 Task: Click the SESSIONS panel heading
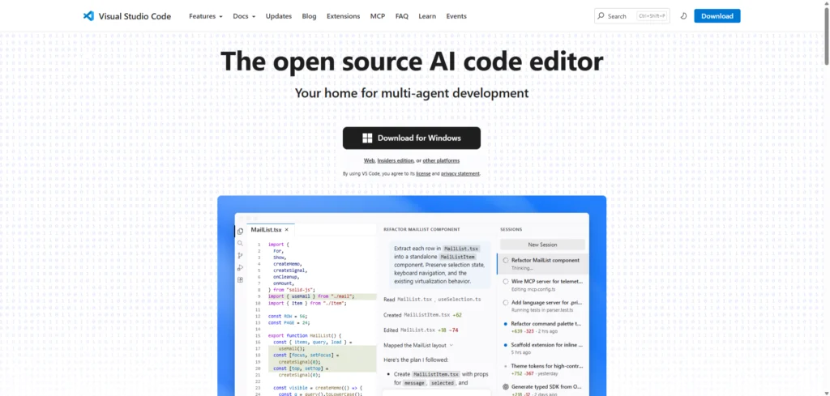pyautogui.click(x=511, y=229)
